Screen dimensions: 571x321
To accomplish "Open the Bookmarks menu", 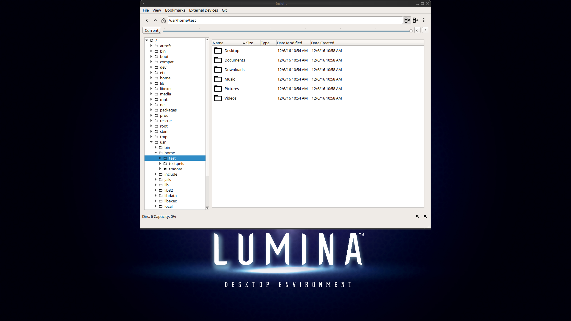I will [175, 10].
